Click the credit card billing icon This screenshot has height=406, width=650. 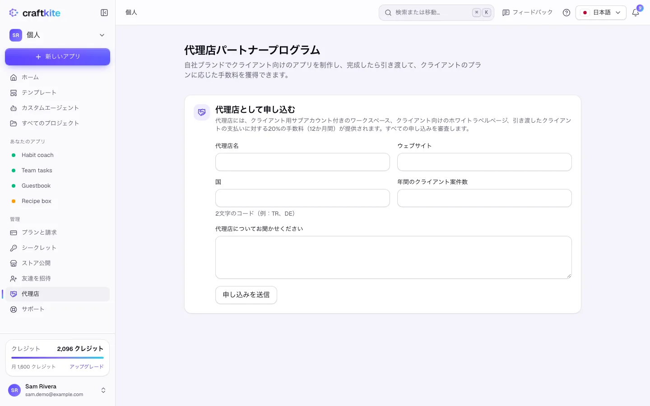14,232
